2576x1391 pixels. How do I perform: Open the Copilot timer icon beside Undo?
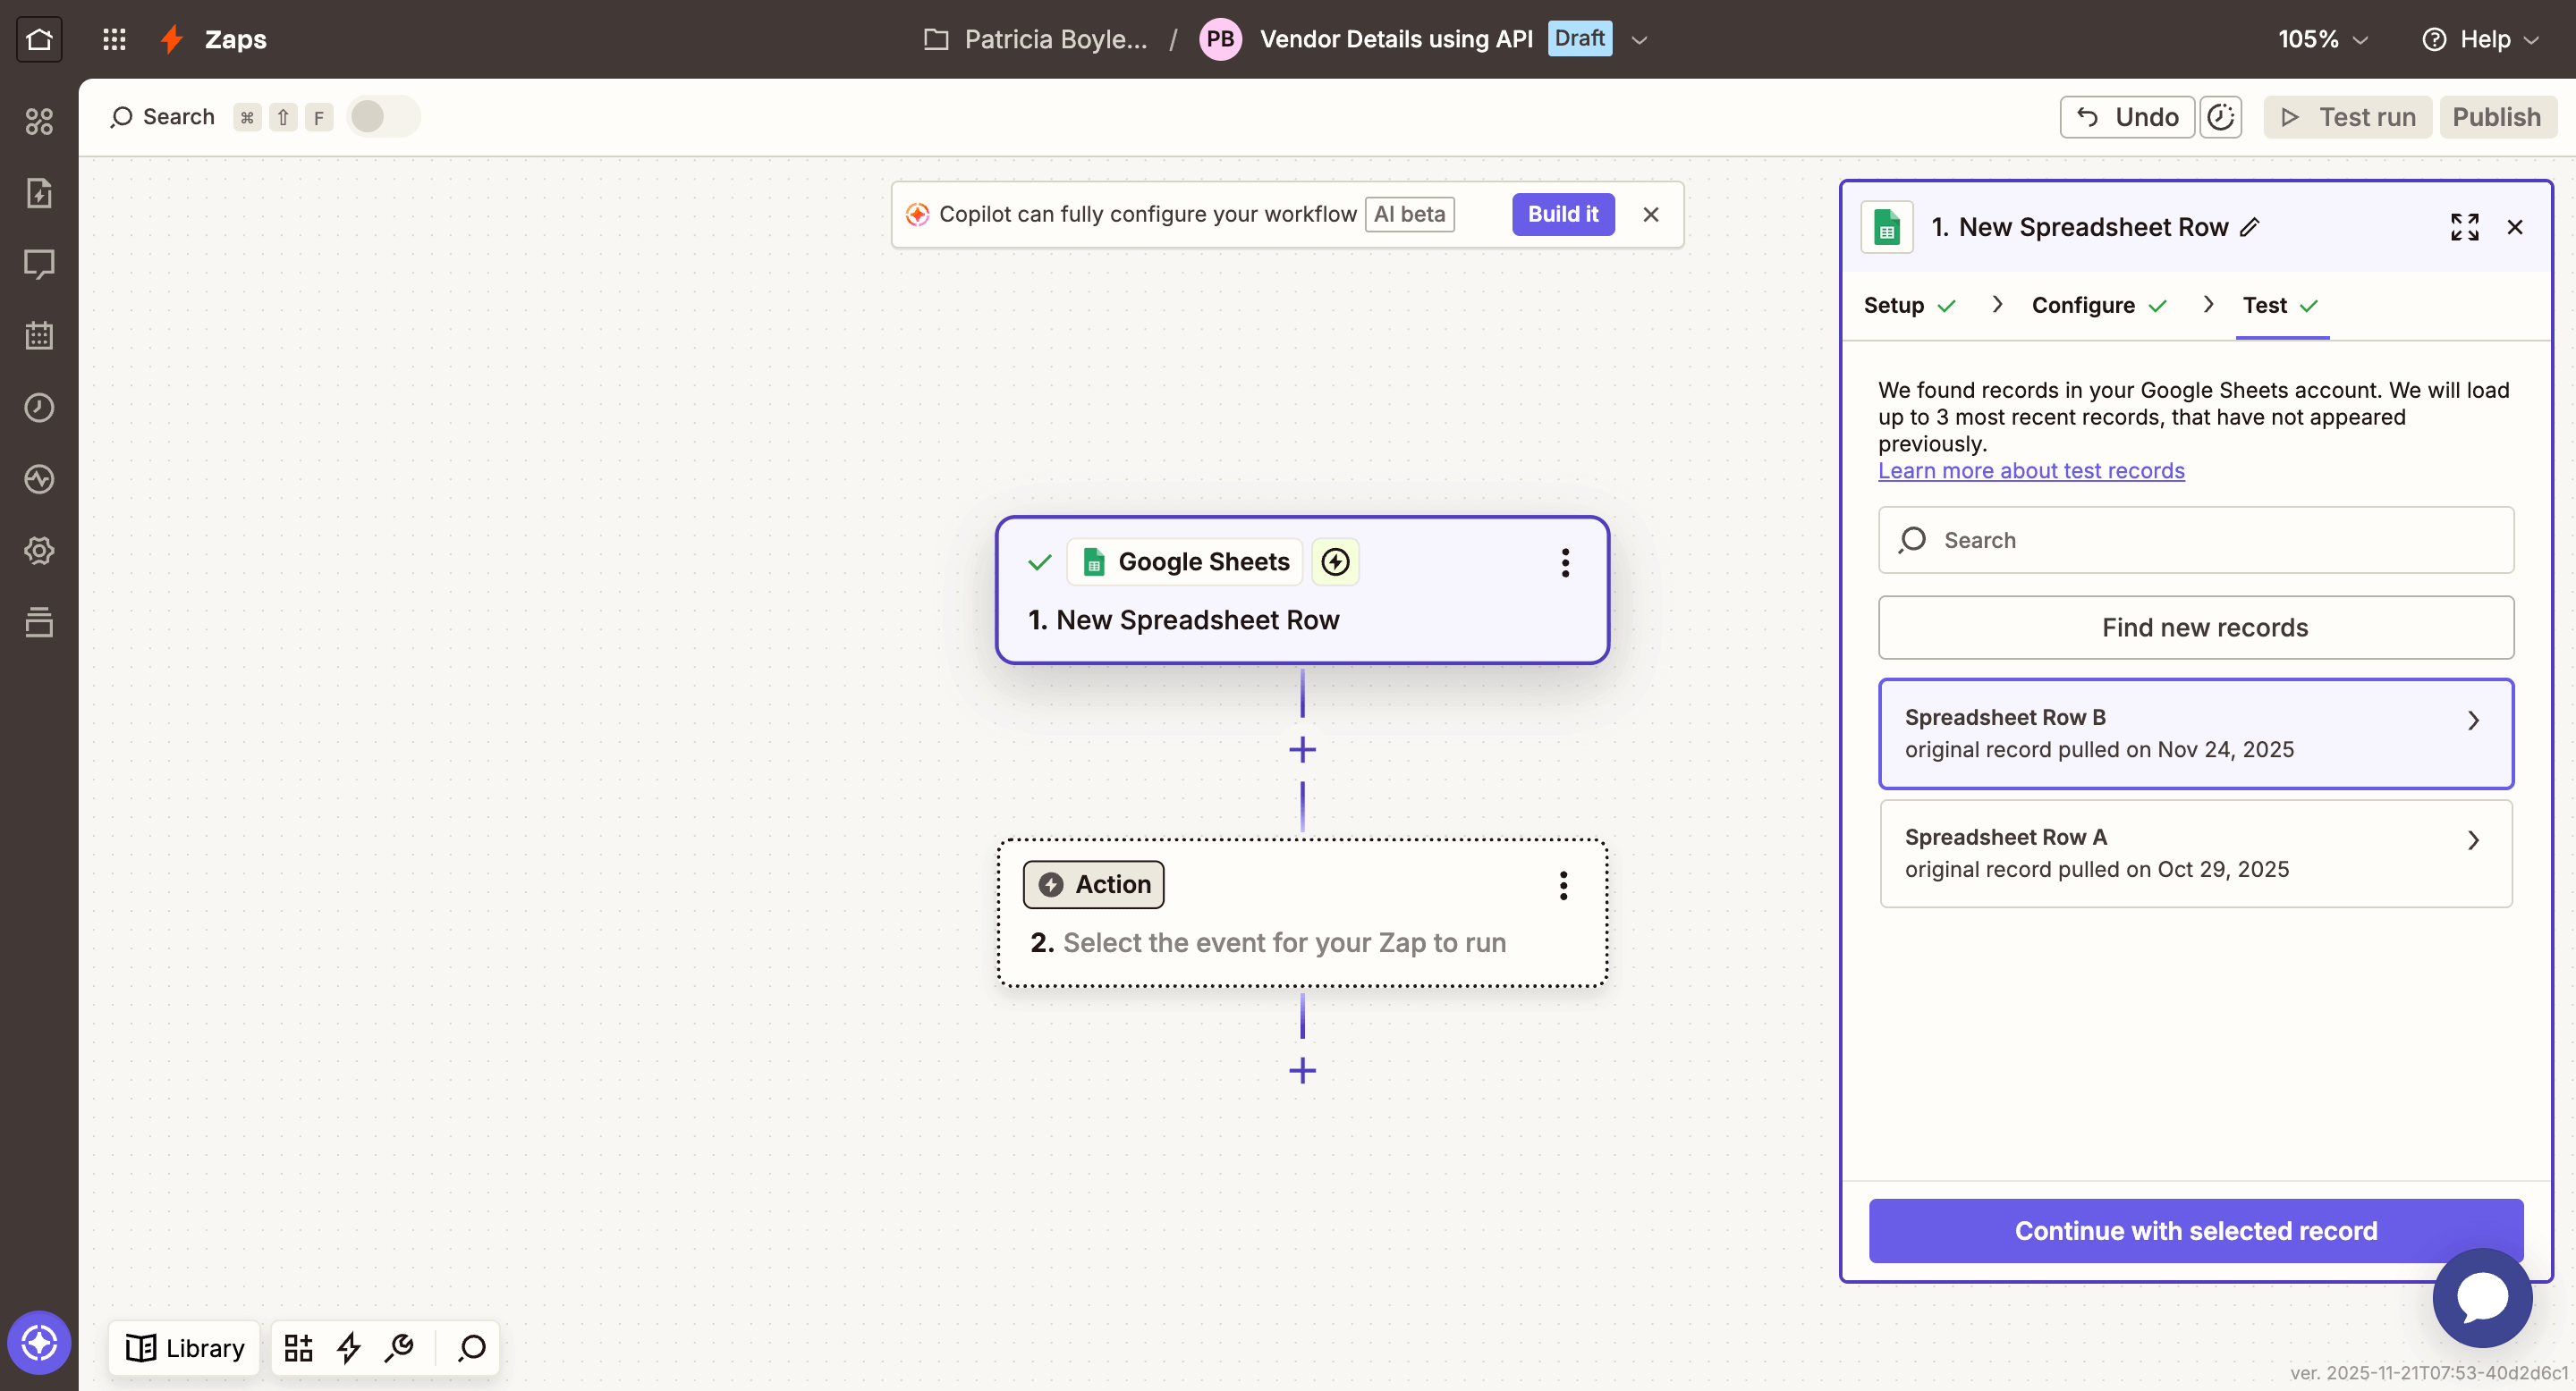pos(2220,117)
